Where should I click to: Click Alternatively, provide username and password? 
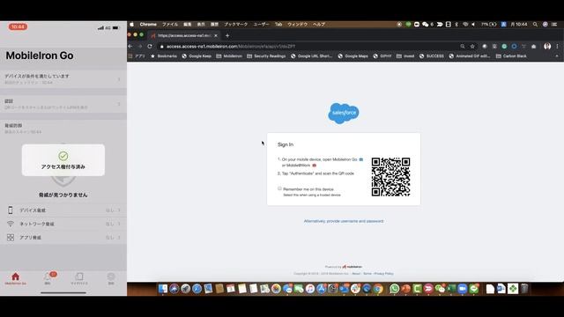coord(344,221)
